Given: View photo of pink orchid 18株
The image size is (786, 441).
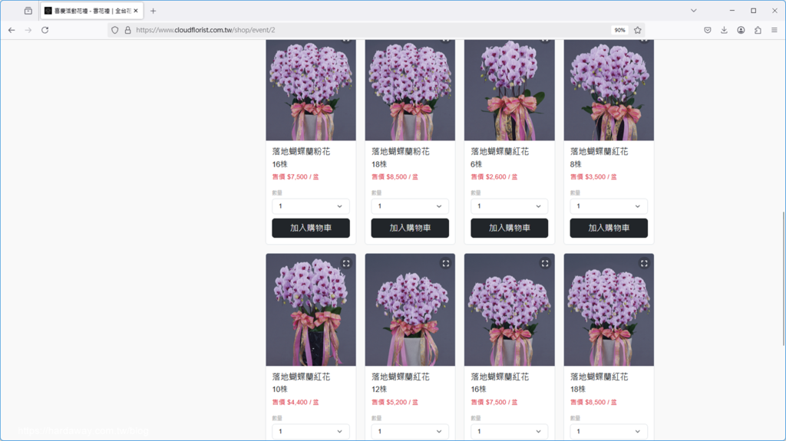Looking at the screenshot, I should pyautogui.click(x=410, y=91).
